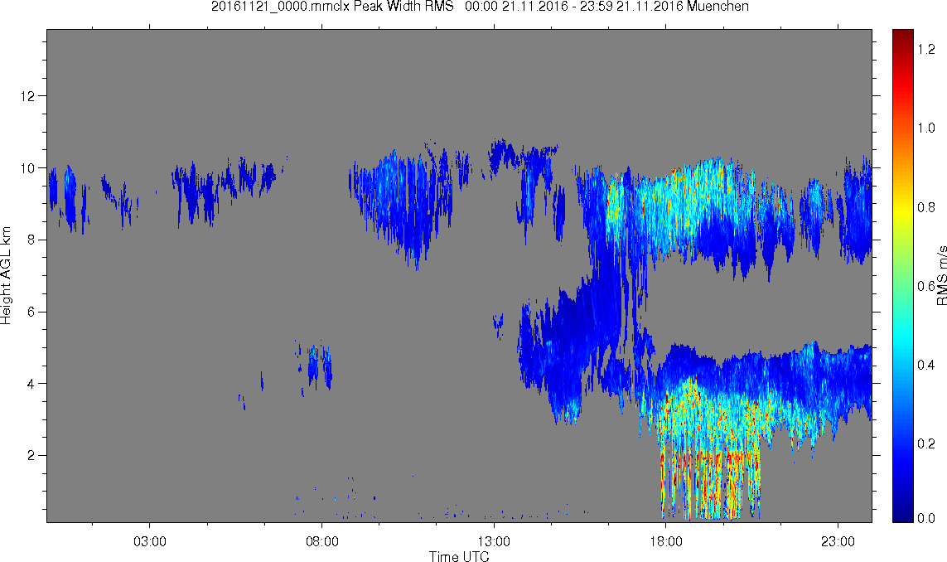This screenshot has width=947, height=562.
Task: Click the height axis label '10'
Action: pyautogui.click(x=27, y=168)
